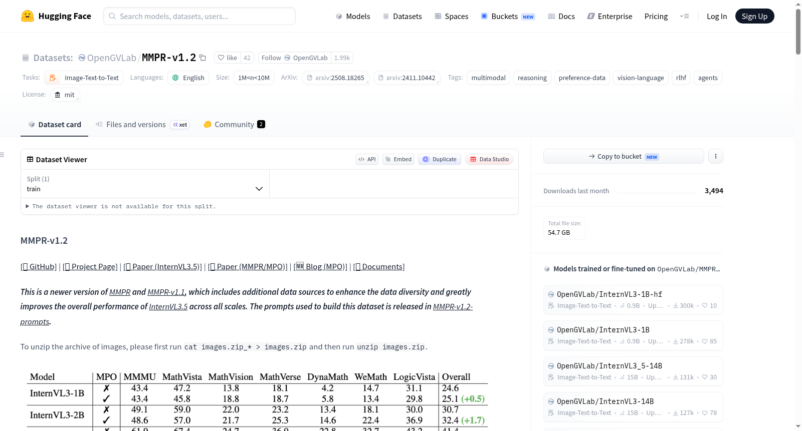Viewport: 802px width, 431px height.
Task: Click the Image-Text-to-Text task tag
Action: click(84, 78)
